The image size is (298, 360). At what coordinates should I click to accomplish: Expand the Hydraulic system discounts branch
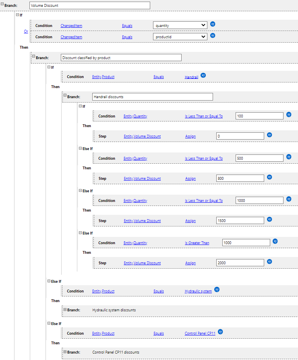[65, 310]
